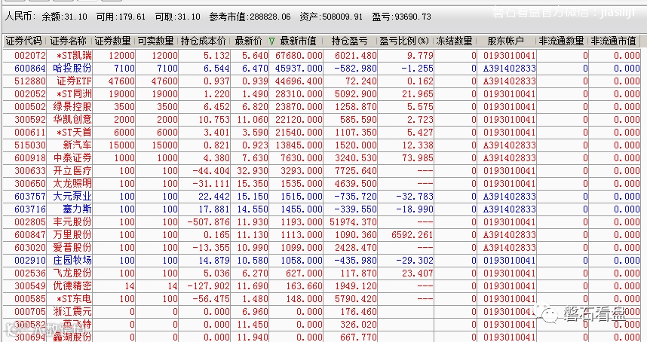
Task: Click 开立医疗 cost price -44.404
Action: click(211, 170)
